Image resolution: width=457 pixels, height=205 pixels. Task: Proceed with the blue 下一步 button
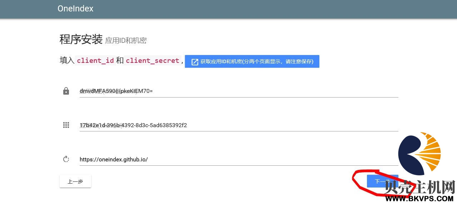382,181
